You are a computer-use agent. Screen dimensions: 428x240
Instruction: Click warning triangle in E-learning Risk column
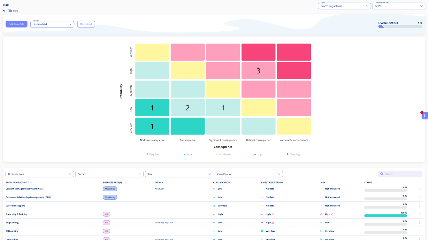click(x=332, y=214)
